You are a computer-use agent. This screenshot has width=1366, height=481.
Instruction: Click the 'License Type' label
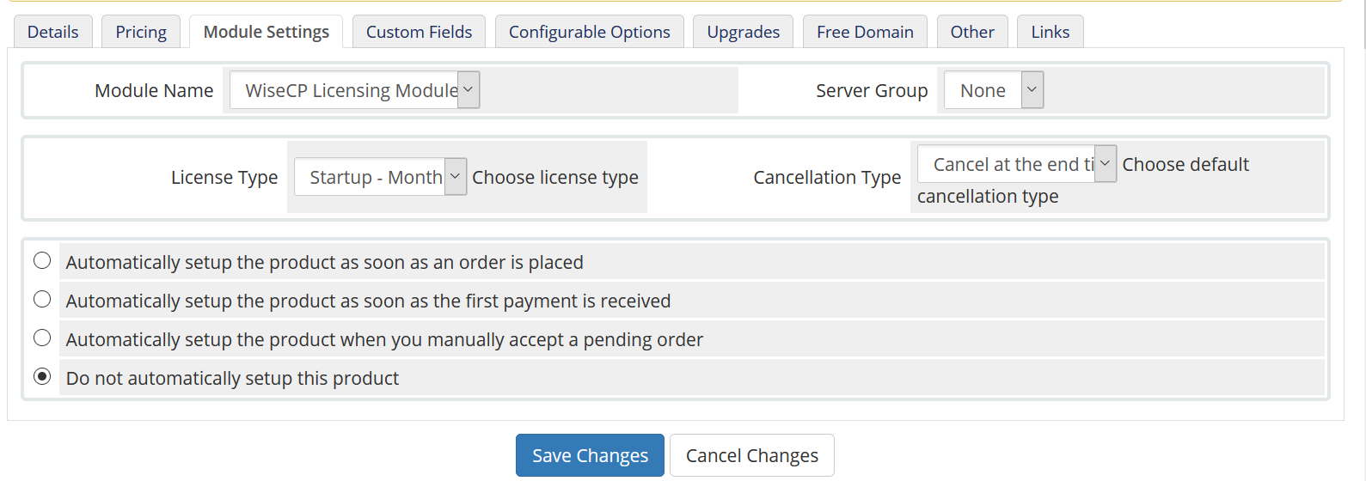(x=224, y=177)
